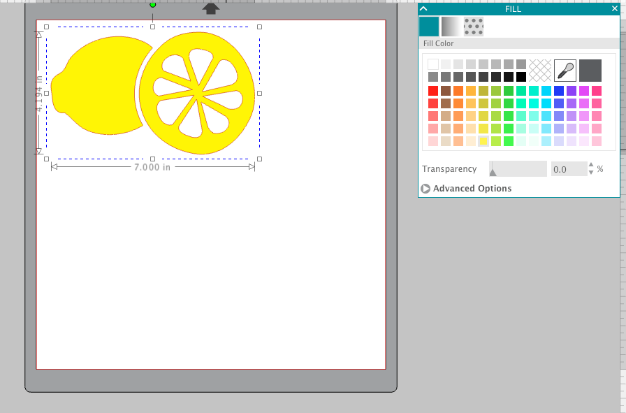Click the Transparency slider track
Screen dimensions: 626x413
(518, 169)
